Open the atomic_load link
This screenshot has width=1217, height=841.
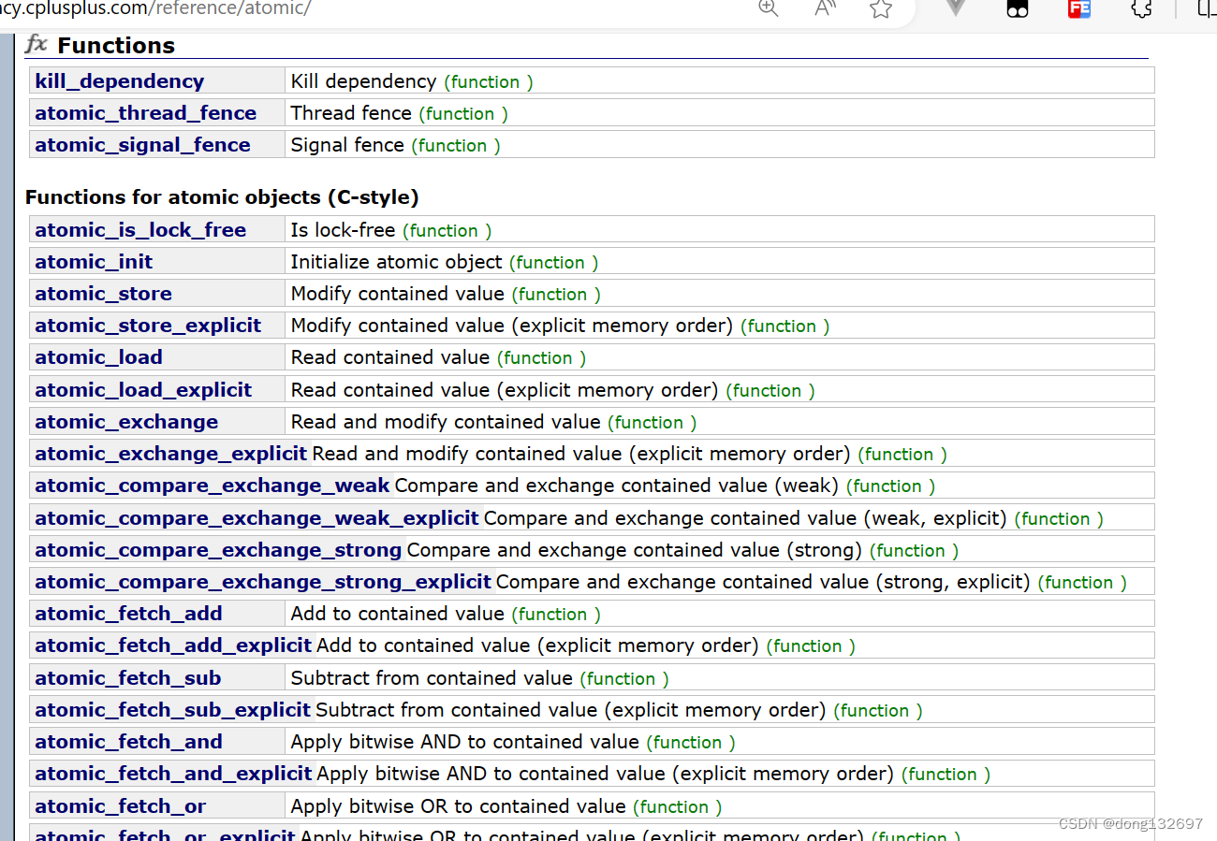click(x=98, y=357)
